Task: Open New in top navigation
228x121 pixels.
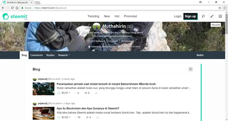Action: click(x=107, y=16)
